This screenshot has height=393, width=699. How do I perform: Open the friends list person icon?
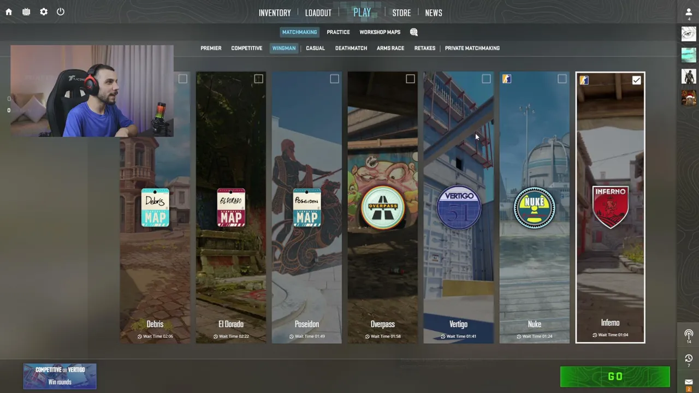(x=689, y=12)
